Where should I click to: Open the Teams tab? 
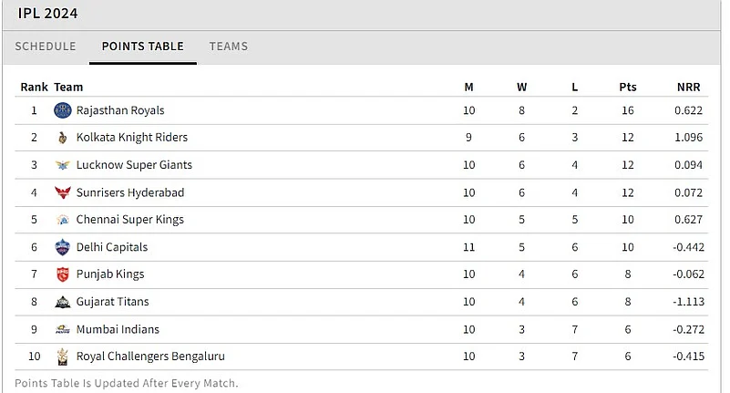pos(228,47)
